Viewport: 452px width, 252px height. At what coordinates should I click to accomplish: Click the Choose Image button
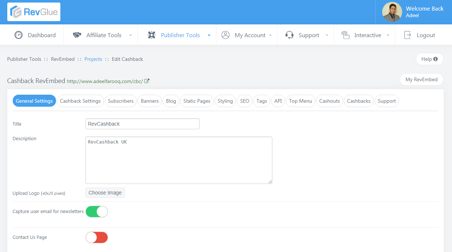[x=105, y=193]
